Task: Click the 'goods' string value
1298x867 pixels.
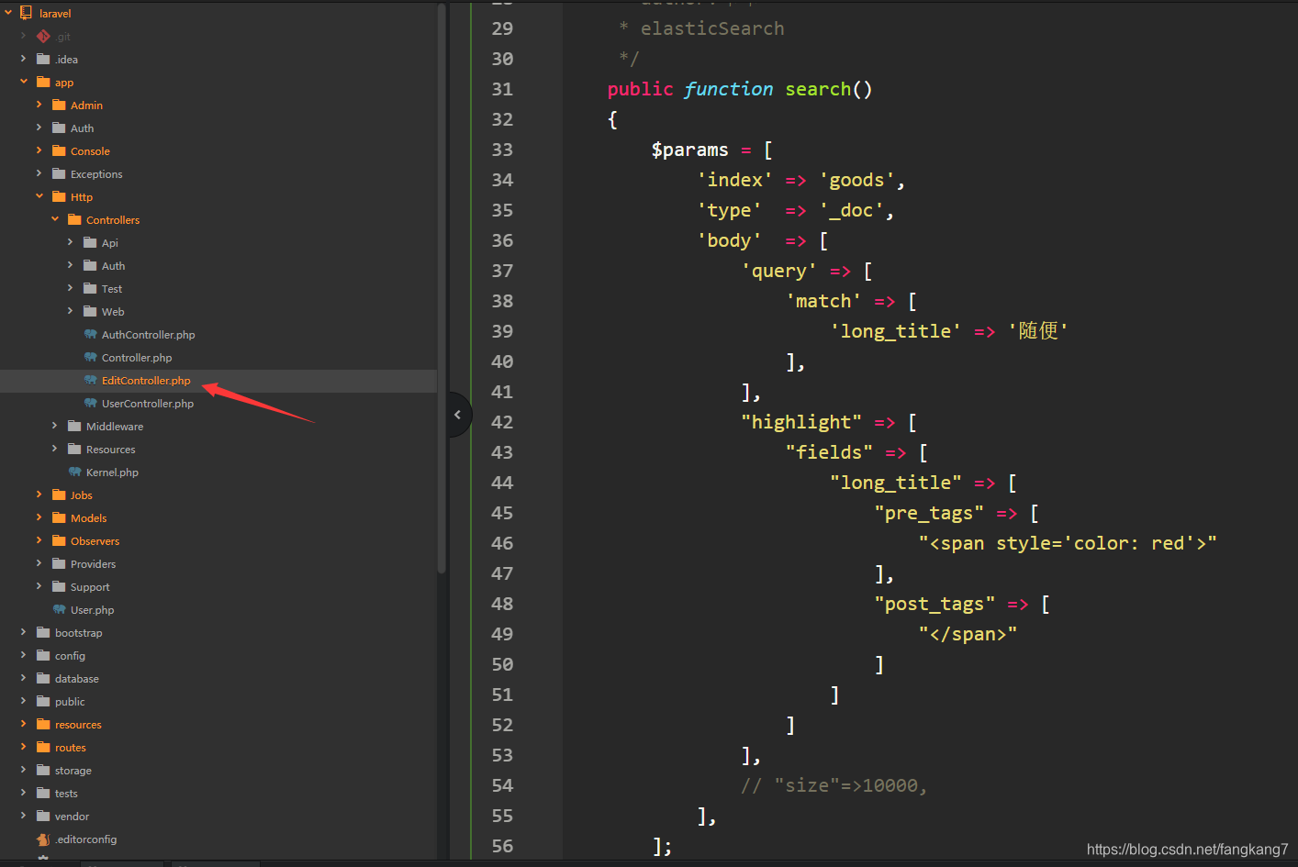Action: (856, 180)
